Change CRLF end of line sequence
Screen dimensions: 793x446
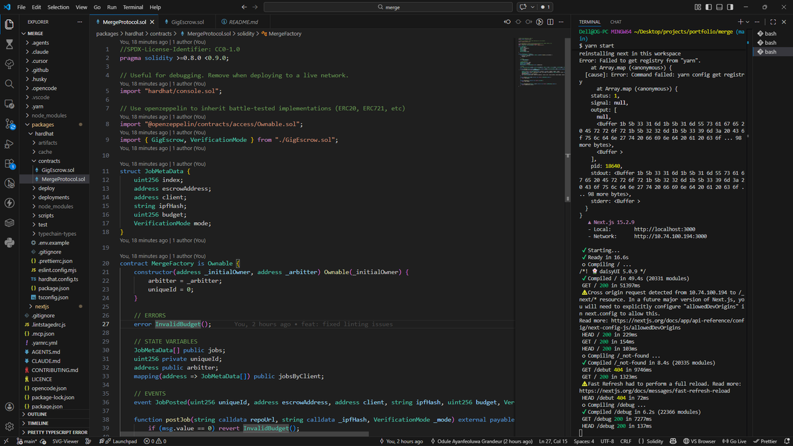pos(626,441)
